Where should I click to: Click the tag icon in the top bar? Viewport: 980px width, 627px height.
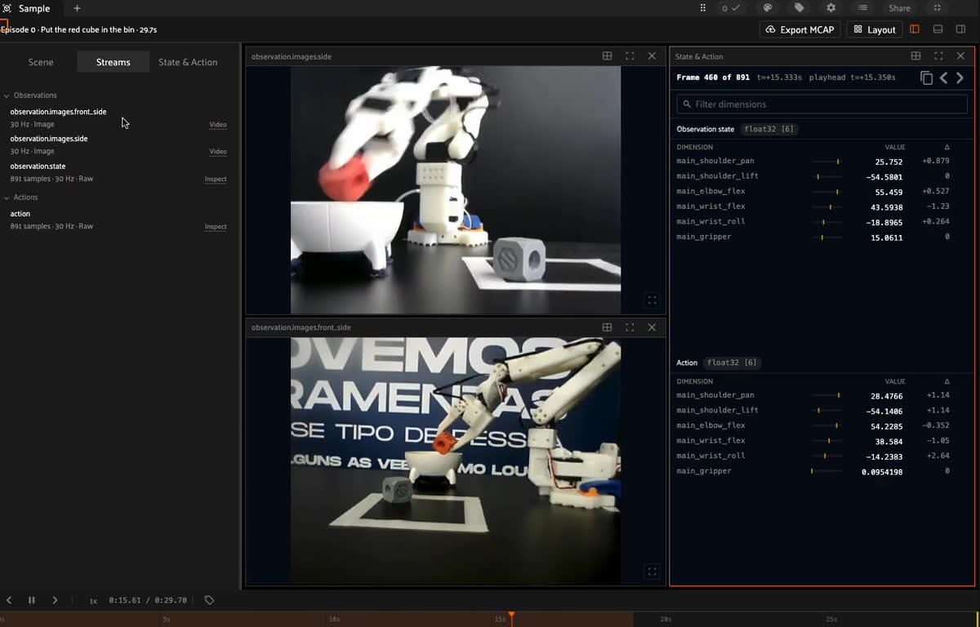tap(799, 8)
